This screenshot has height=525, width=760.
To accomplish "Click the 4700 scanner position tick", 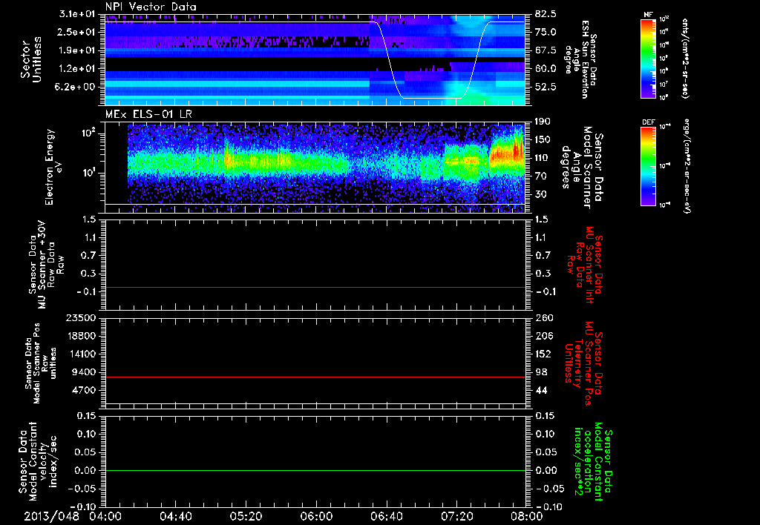I will 85,390.
